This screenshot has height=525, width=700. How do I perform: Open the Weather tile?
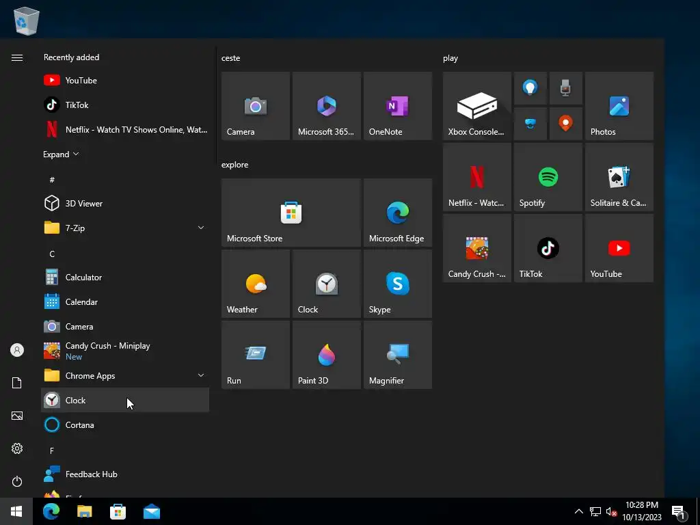point(256,284)
